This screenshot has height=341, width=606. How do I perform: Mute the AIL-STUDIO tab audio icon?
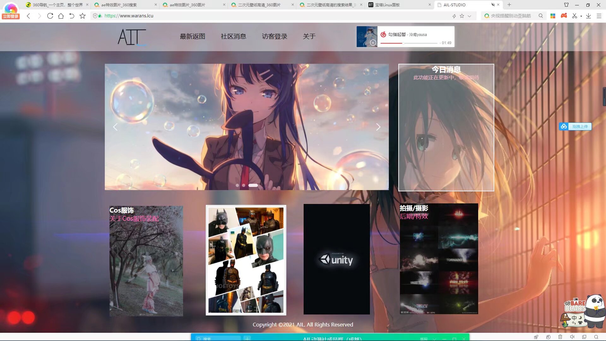coord(493,5)
